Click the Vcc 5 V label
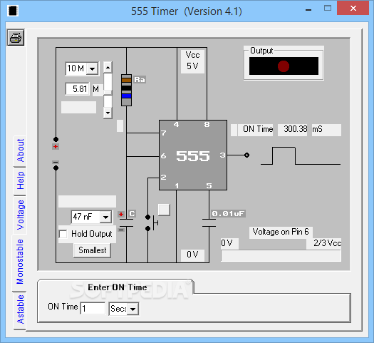Image resolution: width=374 pixels, height=343 pixels. pos(192,61)
